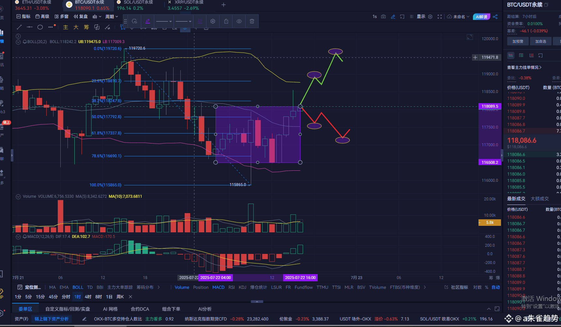Click the purple pen color icon
561x327 pixels.
(x=148, y=21)
